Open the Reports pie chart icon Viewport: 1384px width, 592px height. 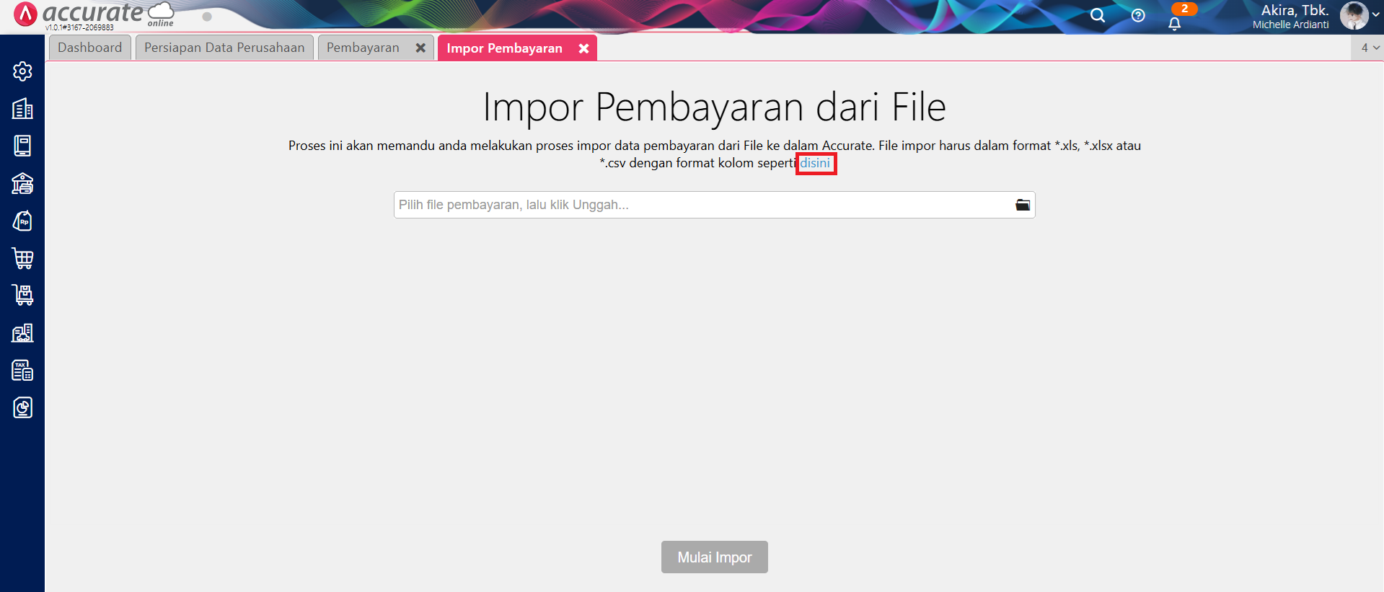(x=22, y=407)
